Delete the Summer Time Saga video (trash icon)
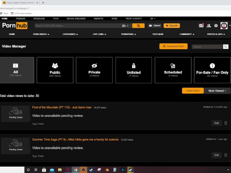The image size is (231, 173). pyautogui.click(x=226, y=155)
